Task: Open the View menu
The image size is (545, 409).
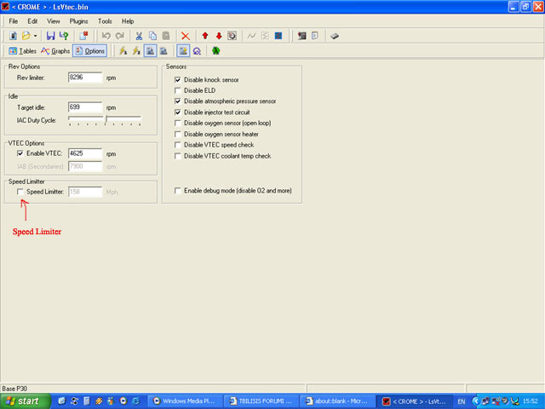Action: [x=53, y=21]
